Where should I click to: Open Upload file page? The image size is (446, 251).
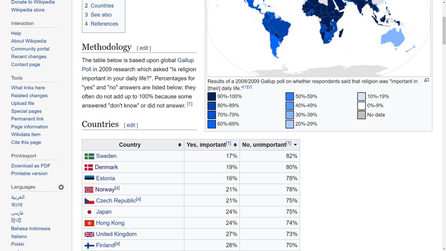(23, 103)
